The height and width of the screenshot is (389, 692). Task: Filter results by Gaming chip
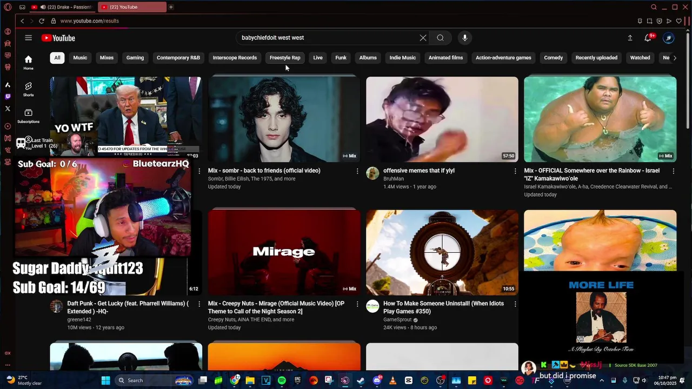point(135,58)
